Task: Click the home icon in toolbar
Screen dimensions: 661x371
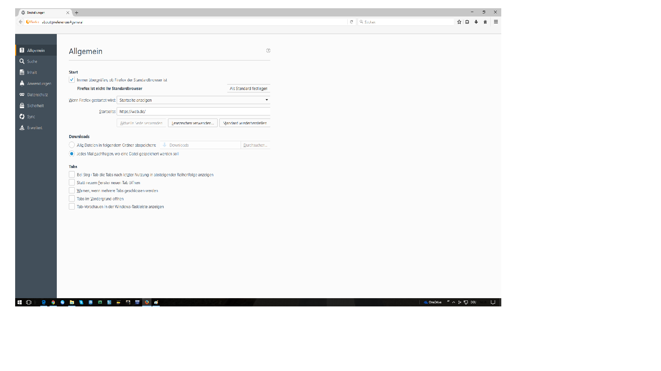Action: (x=485, y=22)
